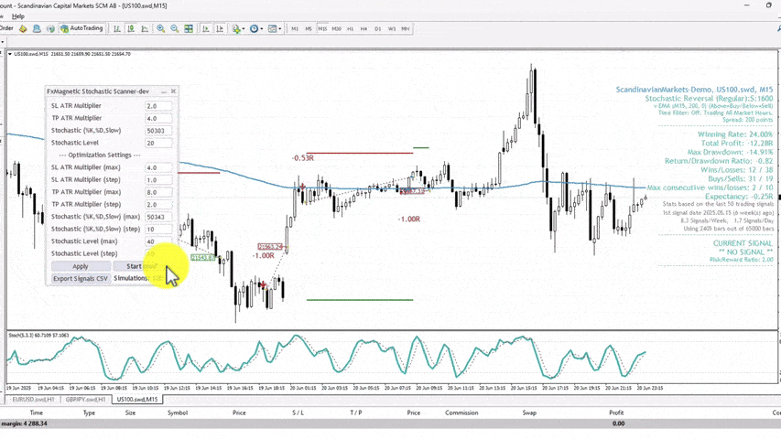The height and width of the screenshot is (439, 781).
Task: Minimize the FxMagnetic Stochastic Scanner panel
Action: (163, 91)
